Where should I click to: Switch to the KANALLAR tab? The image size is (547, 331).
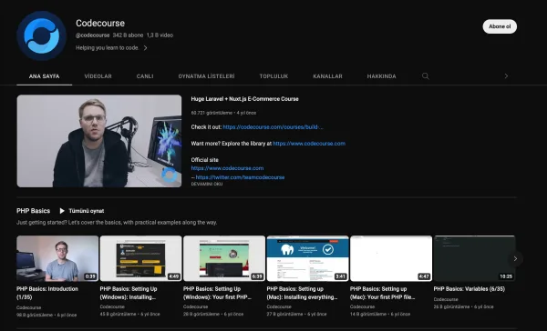tap(327, 76)
